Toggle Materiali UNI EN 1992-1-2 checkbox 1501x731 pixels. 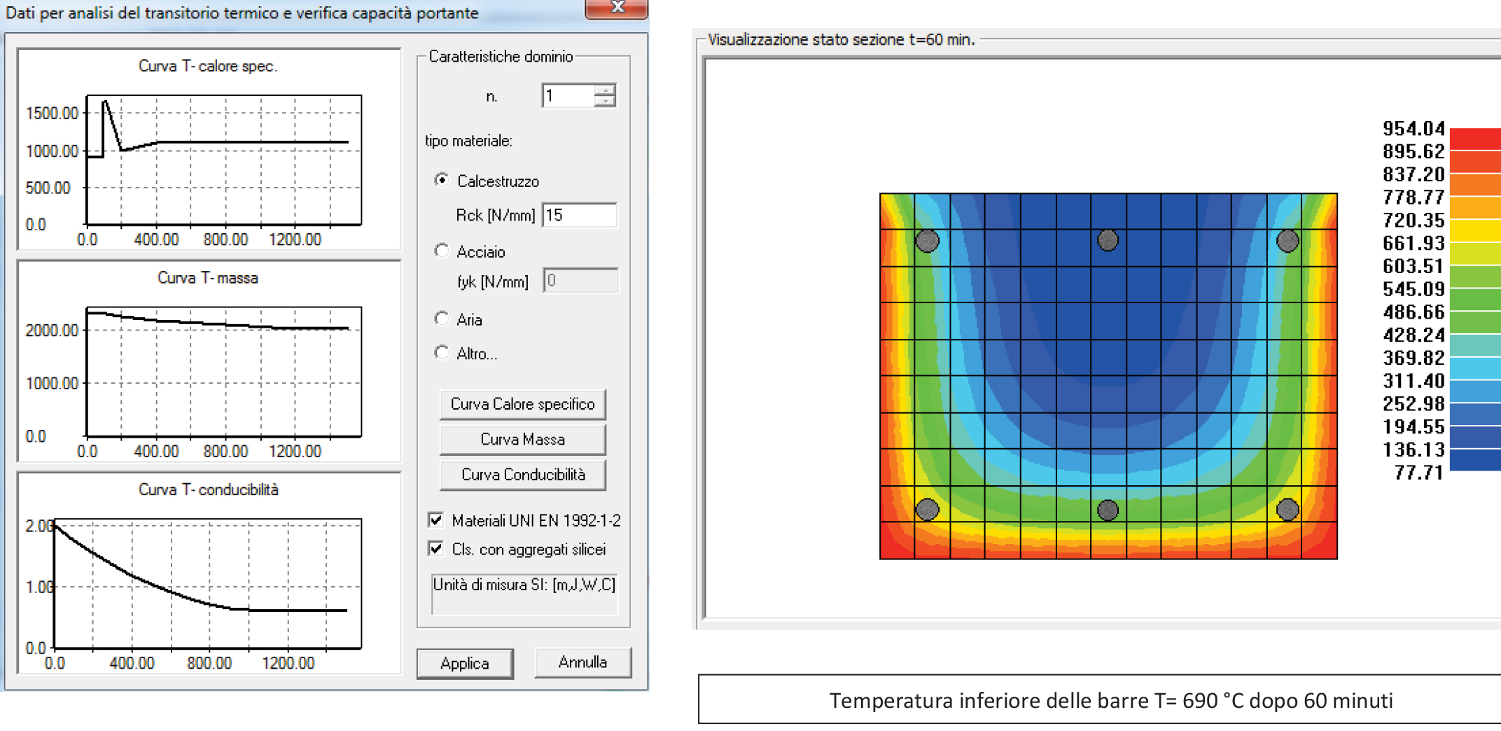coord(436,520)
